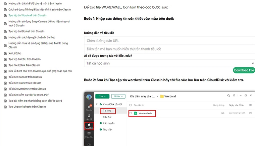This screenshot has height=146, width=255.
Task: Open 'Tạo tệp tin Wordwall trên ClassIn' link
Action: point(27,15)
